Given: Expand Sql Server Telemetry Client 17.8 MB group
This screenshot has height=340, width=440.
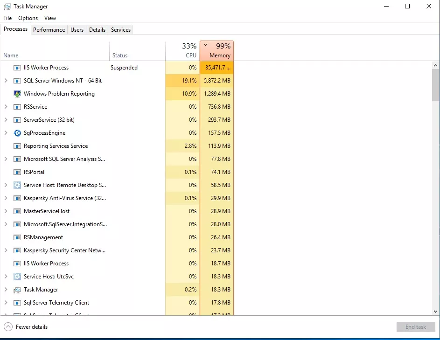Looking at the screenshot, I should (x=6, y=302).
